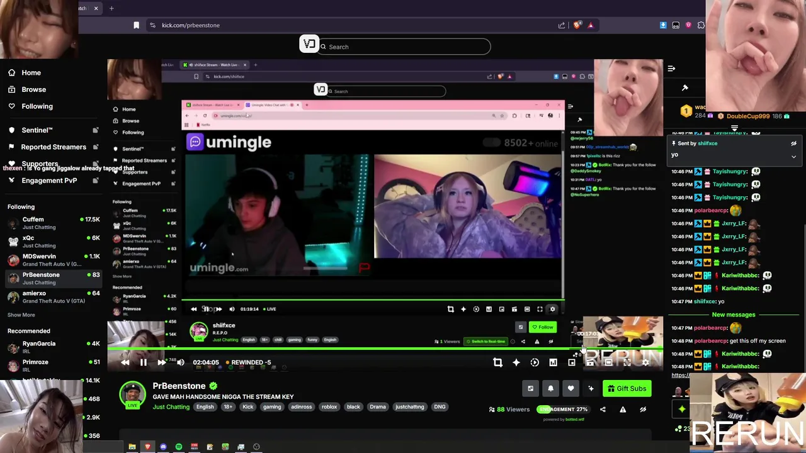Screen dimensions: 806x453
Task: Open Engagement PvP in the sidebar
Action: pyautogui.click(x=49, y=181)
